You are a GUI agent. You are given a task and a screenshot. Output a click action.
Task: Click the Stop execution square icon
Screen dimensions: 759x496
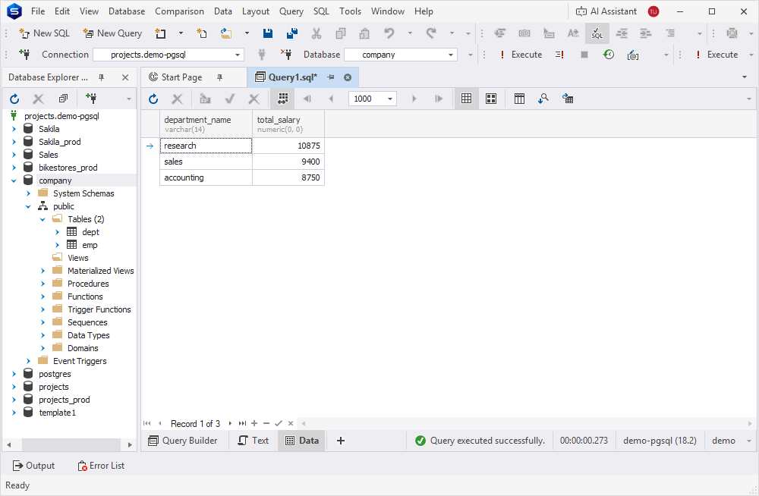[584, 55]
